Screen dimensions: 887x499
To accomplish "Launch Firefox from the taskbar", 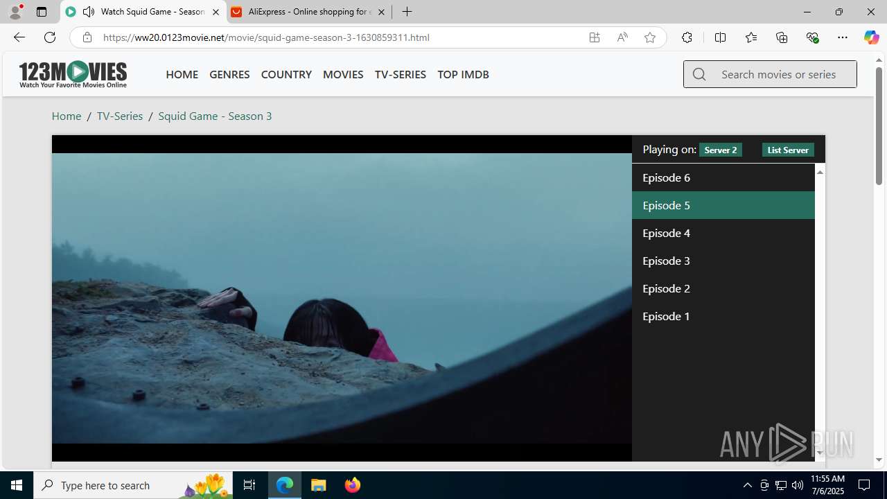I will pyautogui.click(x=352, y=485).
